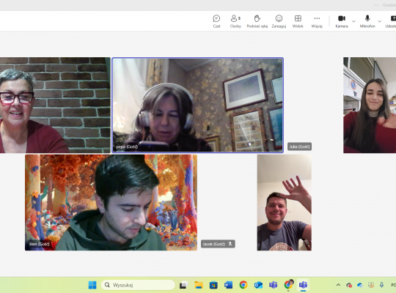The width and height of the screenshot is (396, 293).
Task: Open the Zareaguj reactions menu
Action: point(279,21)
